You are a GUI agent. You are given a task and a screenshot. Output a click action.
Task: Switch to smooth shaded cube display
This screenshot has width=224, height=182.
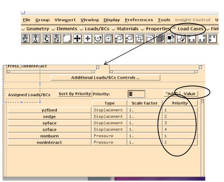pyautogui.click(x=160, y=38)
